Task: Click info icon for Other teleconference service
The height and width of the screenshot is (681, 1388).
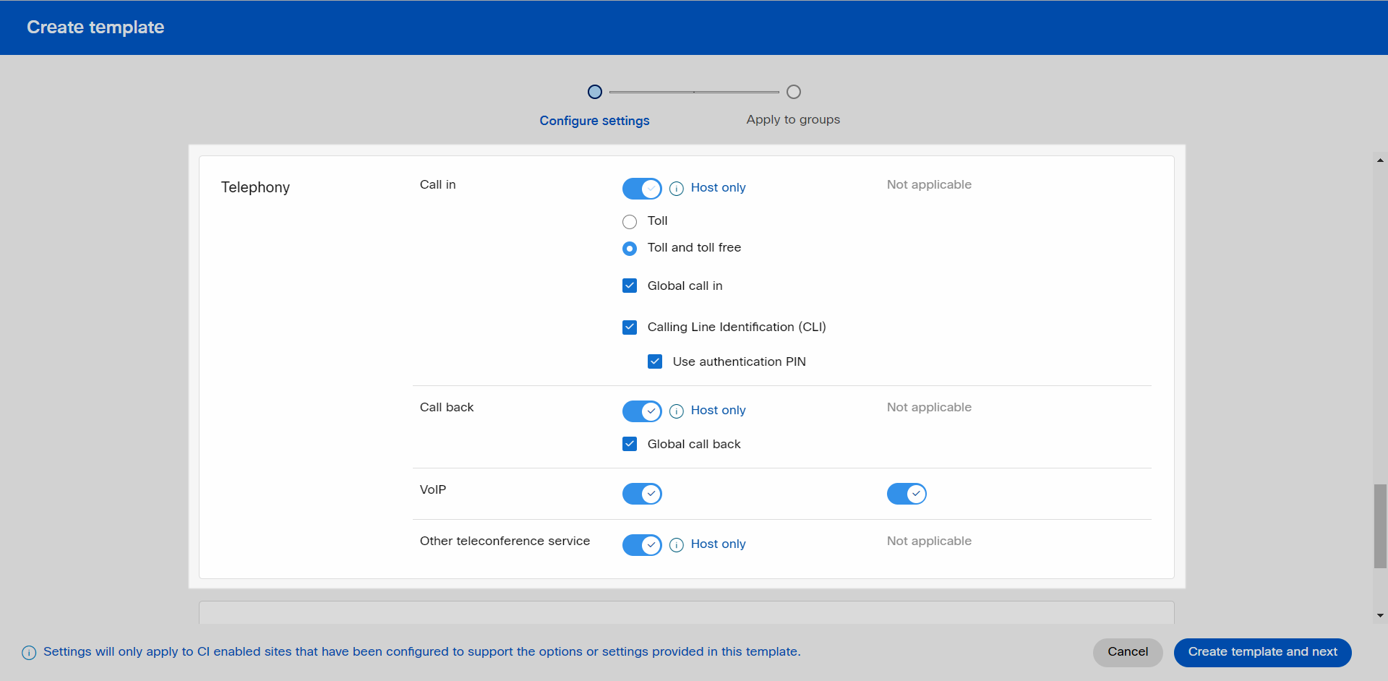Action: (677, 545)
